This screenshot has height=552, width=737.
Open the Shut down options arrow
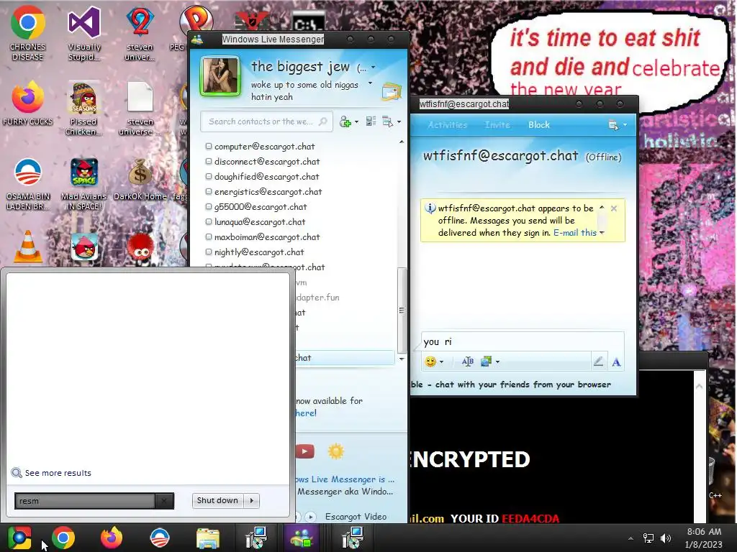point(252,501)
